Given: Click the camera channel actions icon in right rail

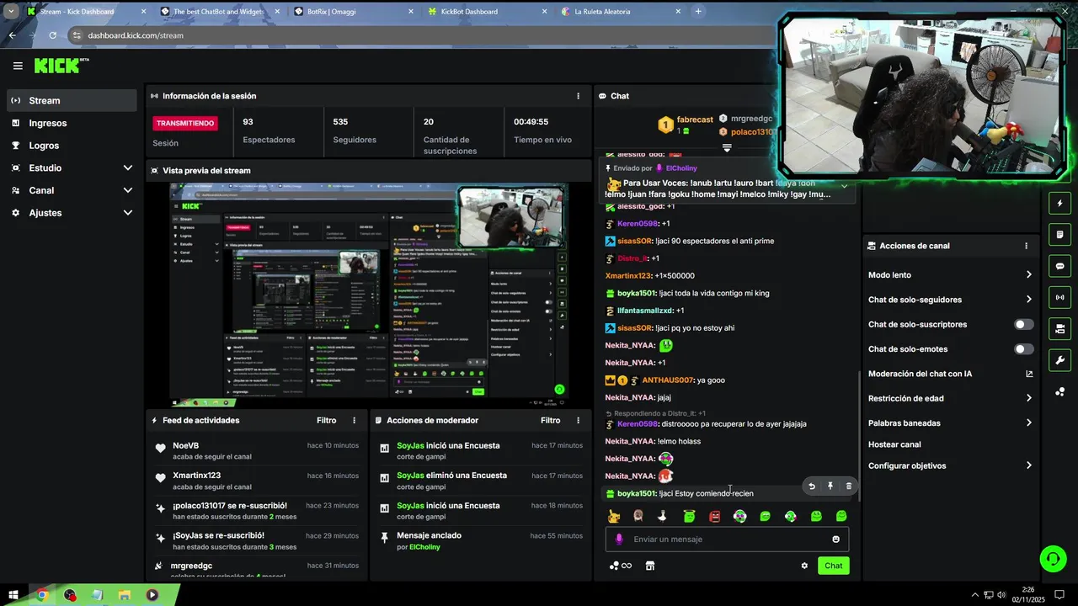Looking at the screenshot, I should pyautogui.click(x=1059, y=328).
